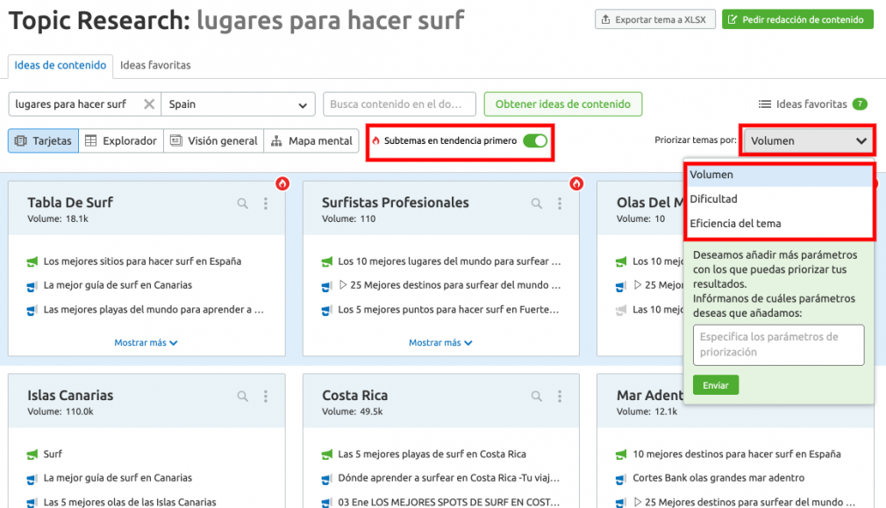886x508 pixels.
Task: Click search icon on Tabla De Surf card
Action: [x=242, y=204]
